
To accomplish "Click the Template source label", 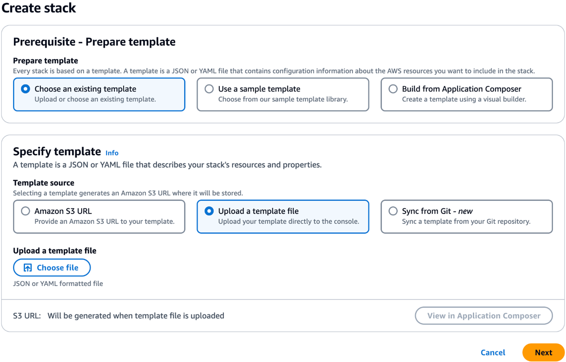I will pyautogui.click(x=44, y=183).
